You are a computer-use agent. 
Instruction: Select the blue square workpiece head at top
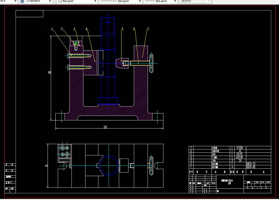pos(108,26)
